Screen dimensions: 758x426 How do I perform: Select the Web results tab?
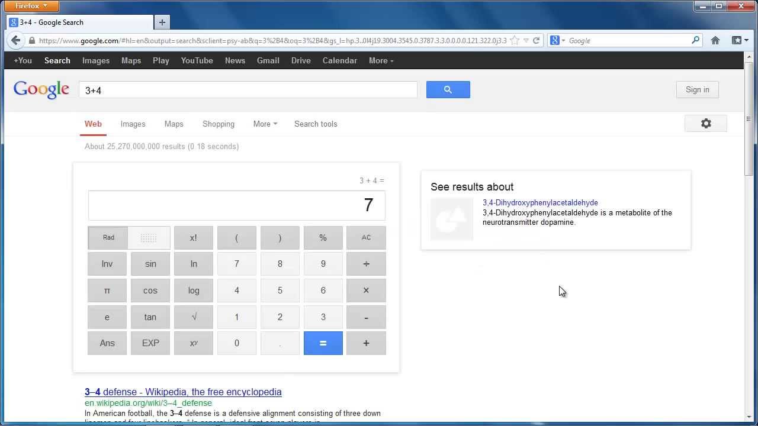tap(93, 124)
